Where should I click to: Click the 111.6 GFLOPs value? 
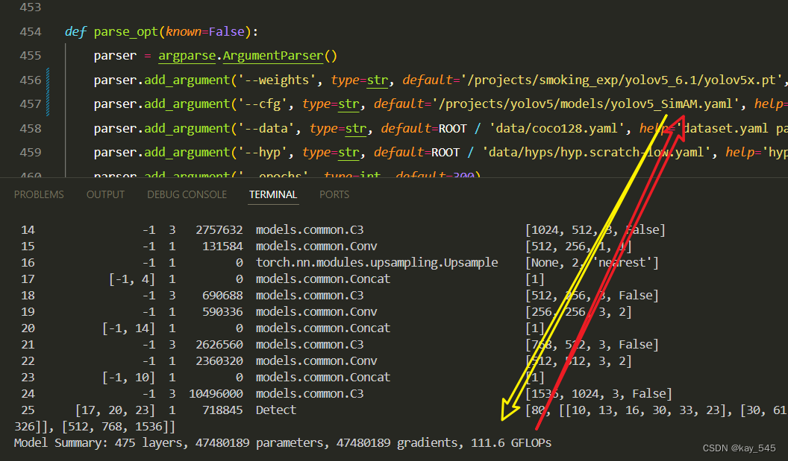(511, 443)
